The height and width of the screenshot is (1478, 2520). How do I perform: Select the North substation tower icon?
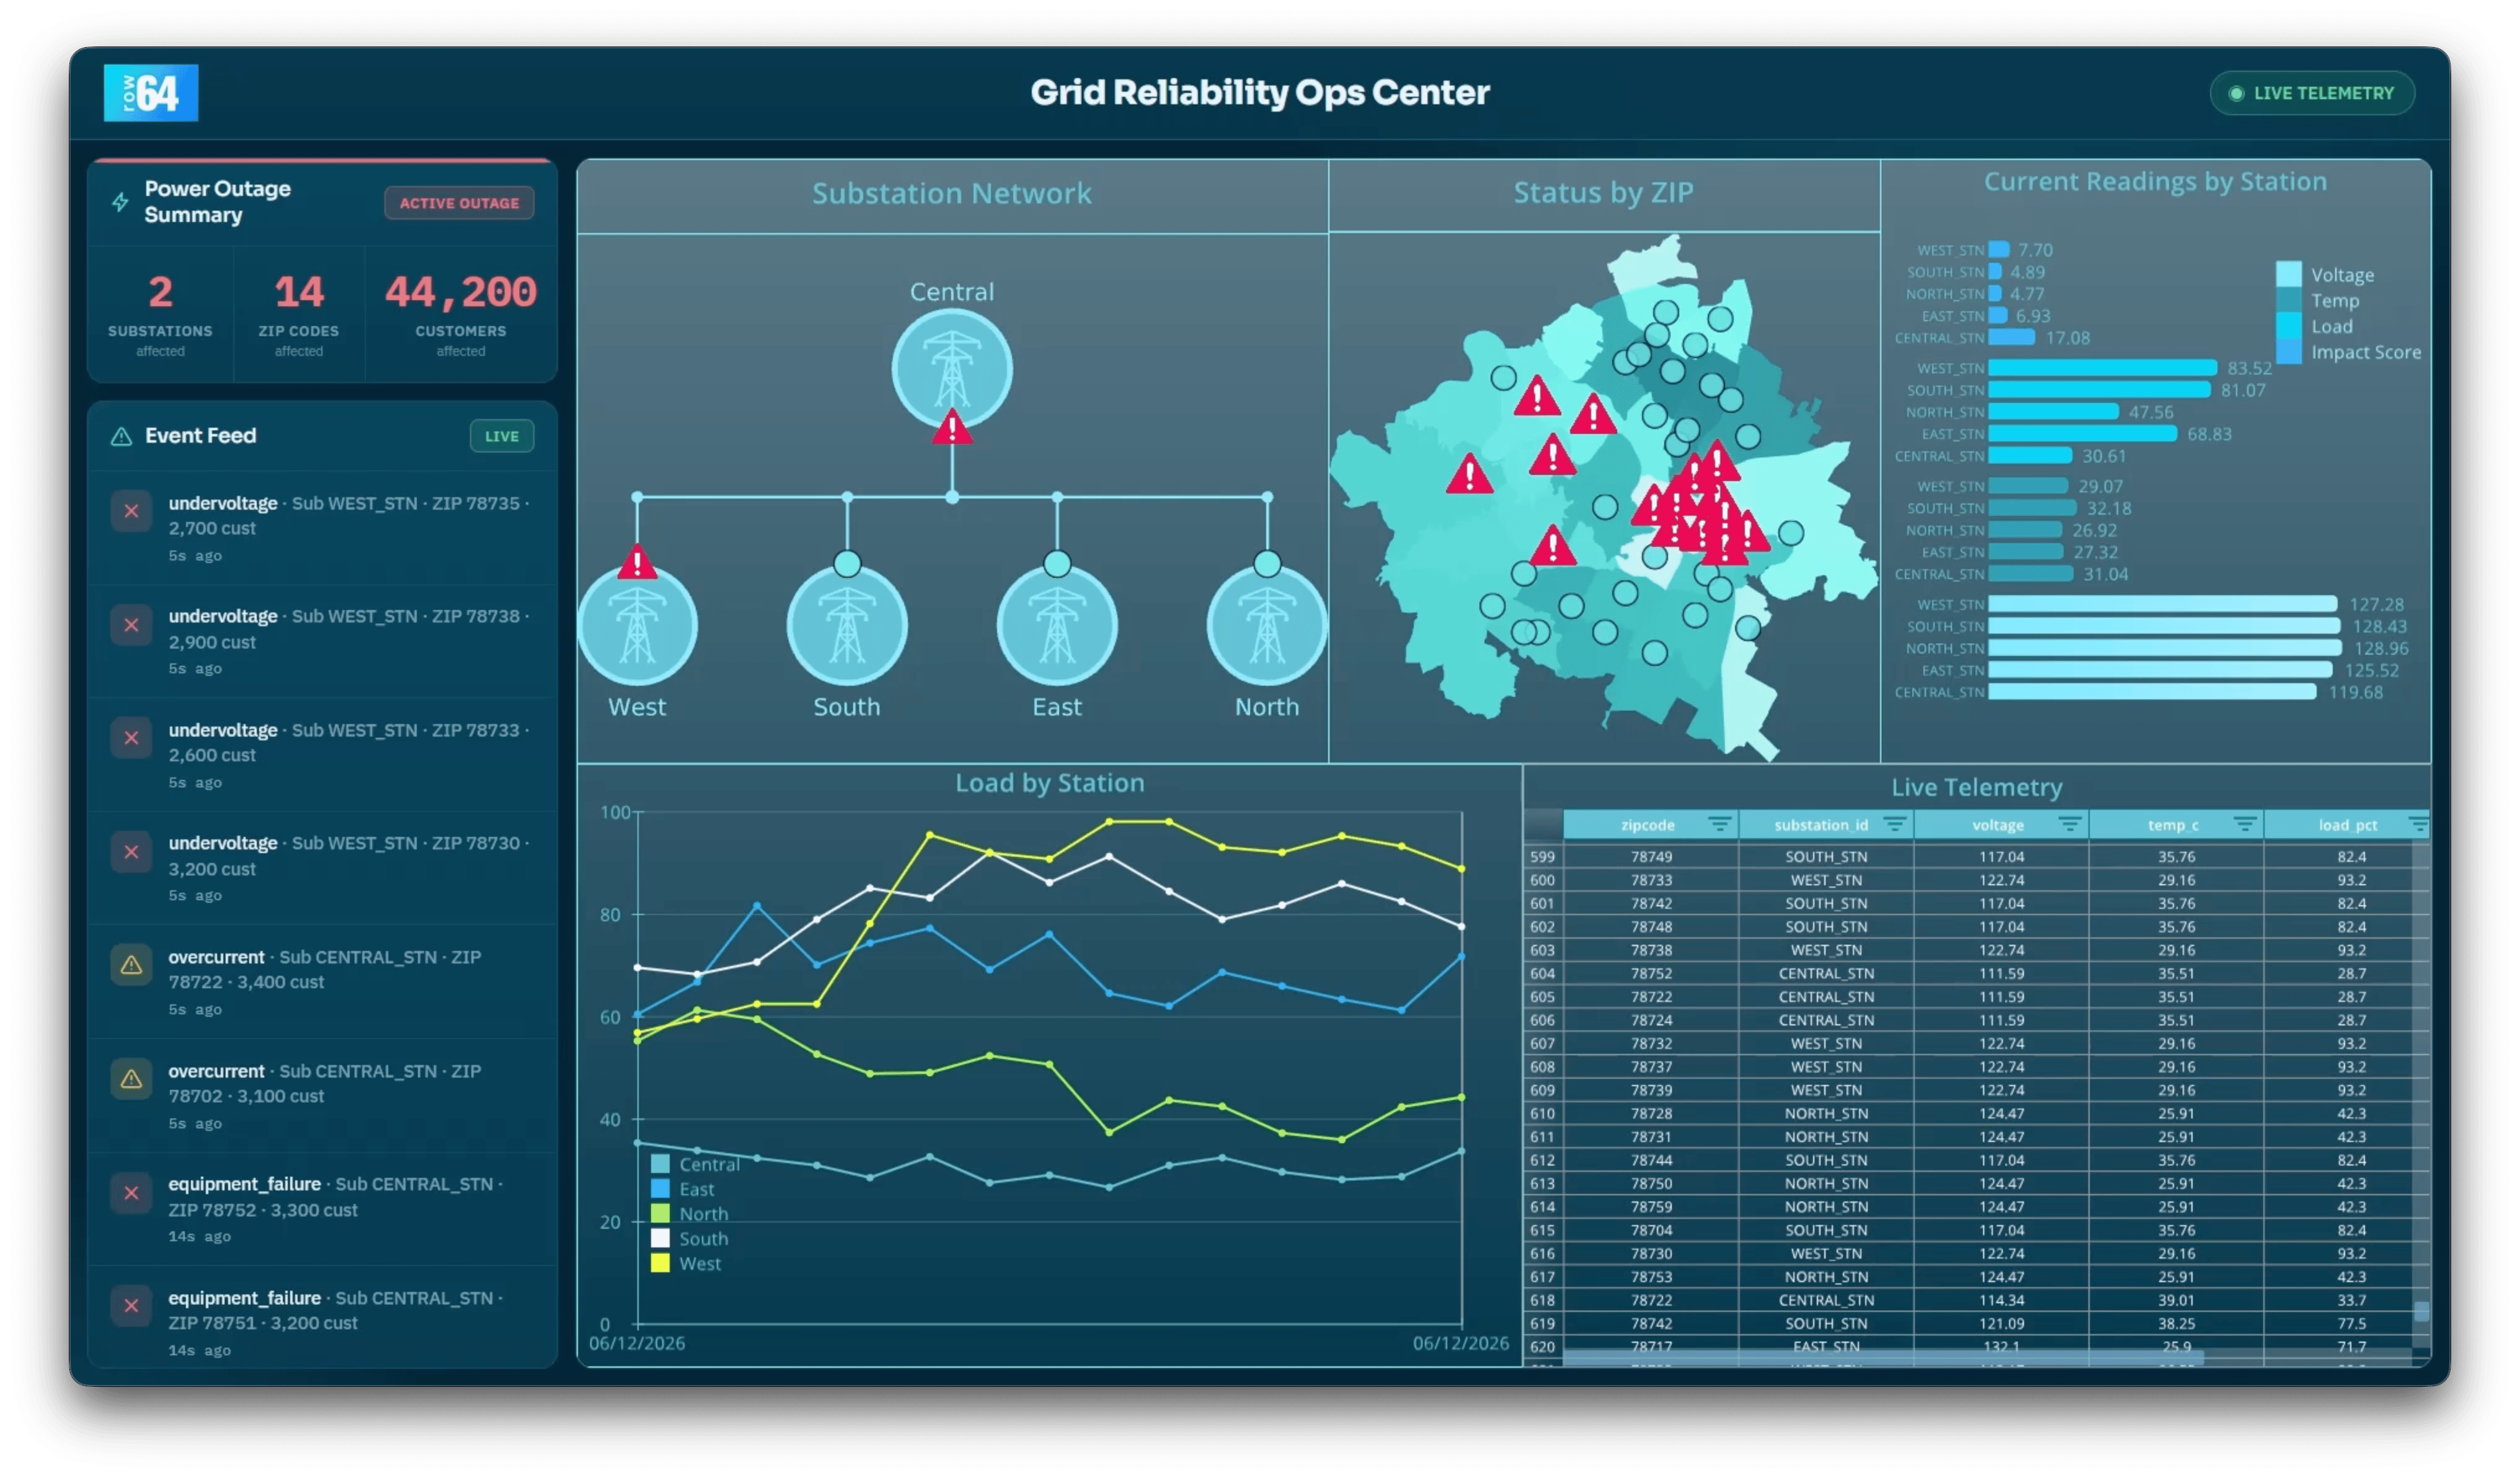(x=1267, y=627)
